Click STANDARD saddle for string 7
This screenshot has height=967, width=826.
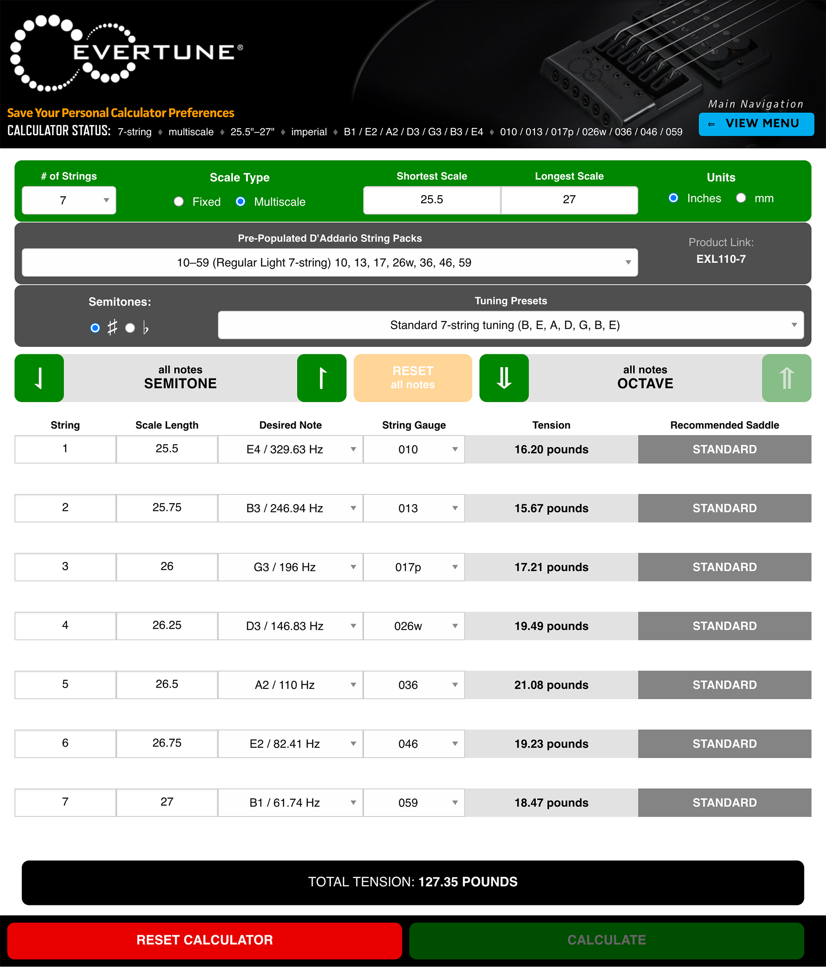(724, 803)
